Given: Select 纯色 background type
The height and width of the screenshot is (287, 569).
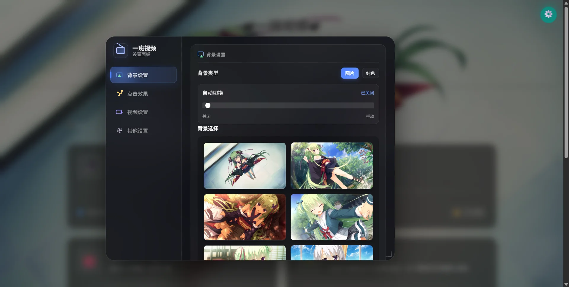Looking at the screenshot, I should coord(370,73).
